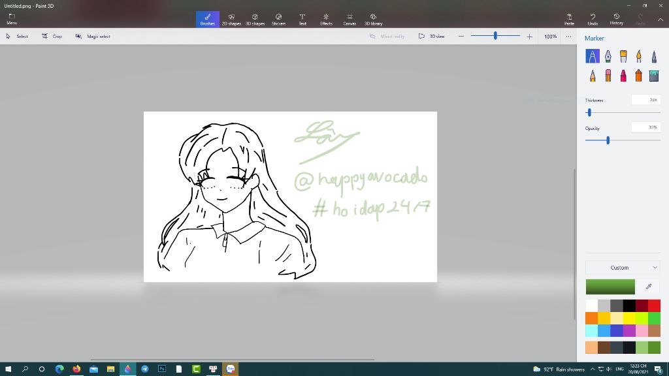Toggle 3D view
This screenshot has width=669, height=376.
(432, 37)
